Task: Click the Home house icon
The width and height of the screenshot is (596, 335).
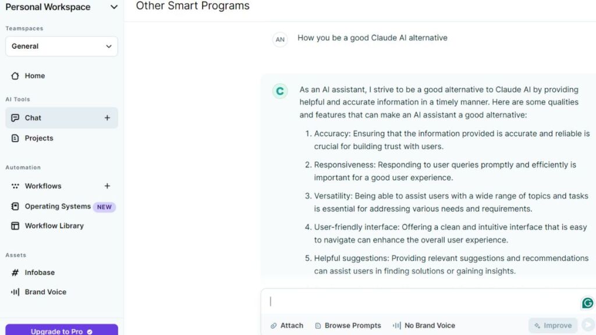Action: tap(15, 76)
